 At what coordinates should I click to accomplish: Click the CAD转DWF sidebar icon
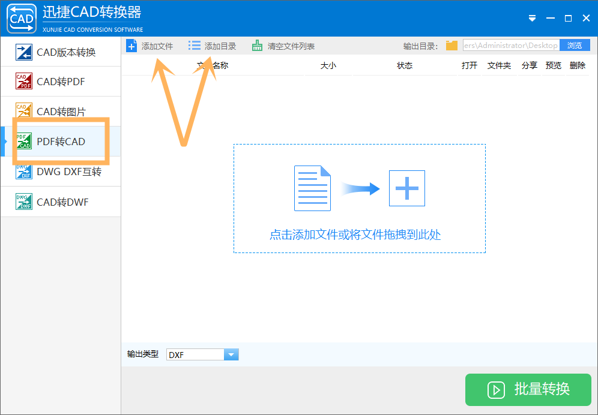click(x=23, y=202)
